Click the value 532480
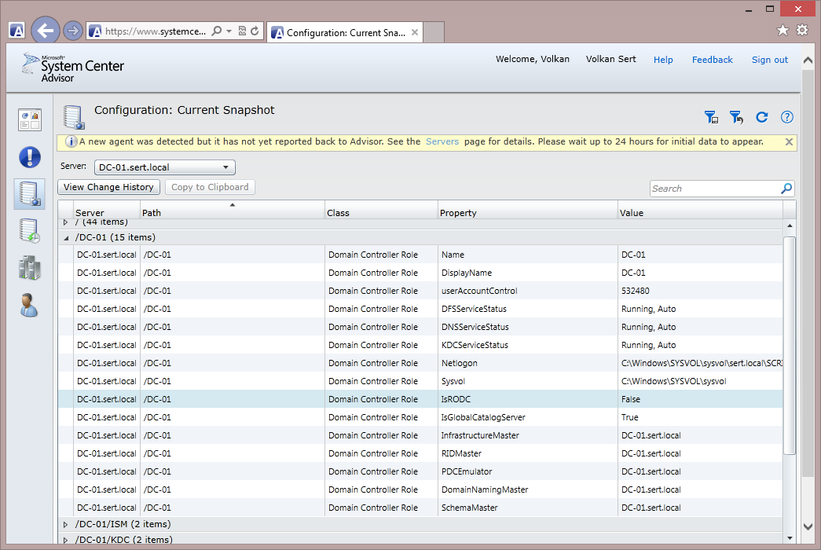This screenshot has width=821, height=550. click(635, 291)
